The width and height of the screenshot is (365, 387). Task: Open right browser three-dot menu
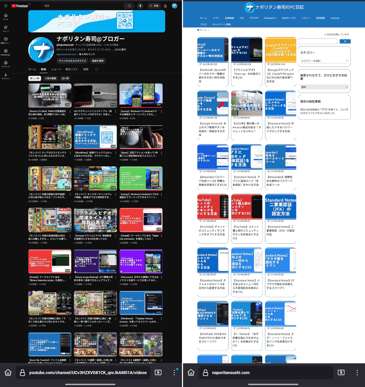point(357,372)
